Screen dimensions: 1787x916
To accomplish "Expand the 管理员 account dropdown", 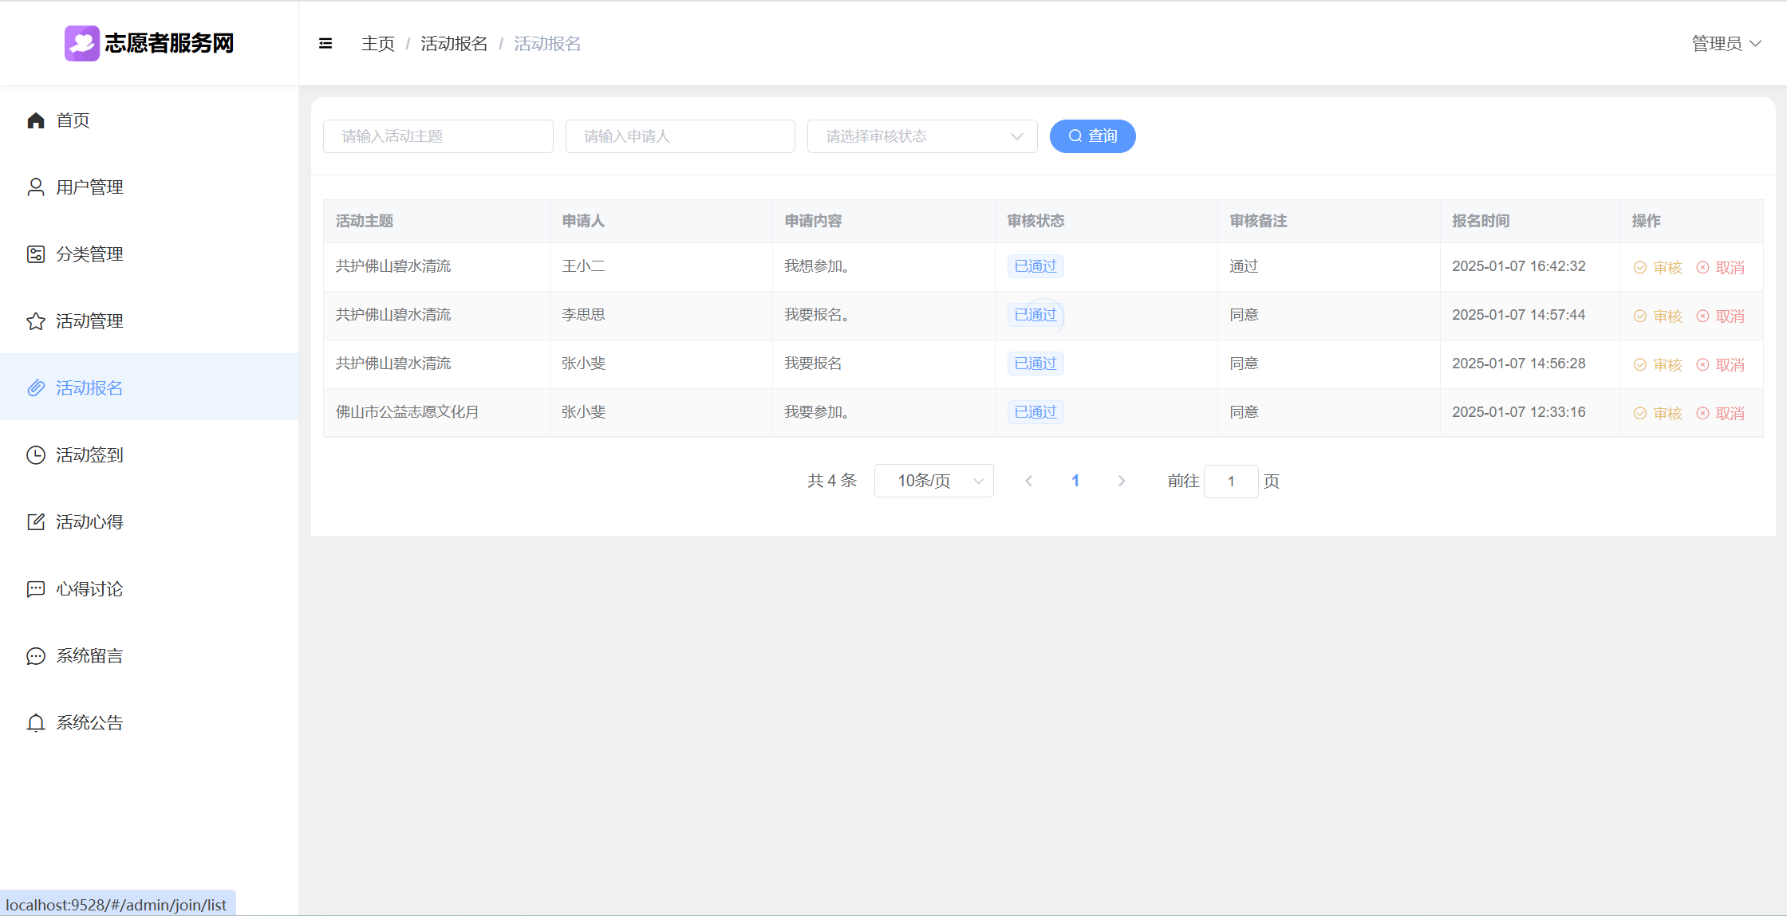I will [1726, 44].
